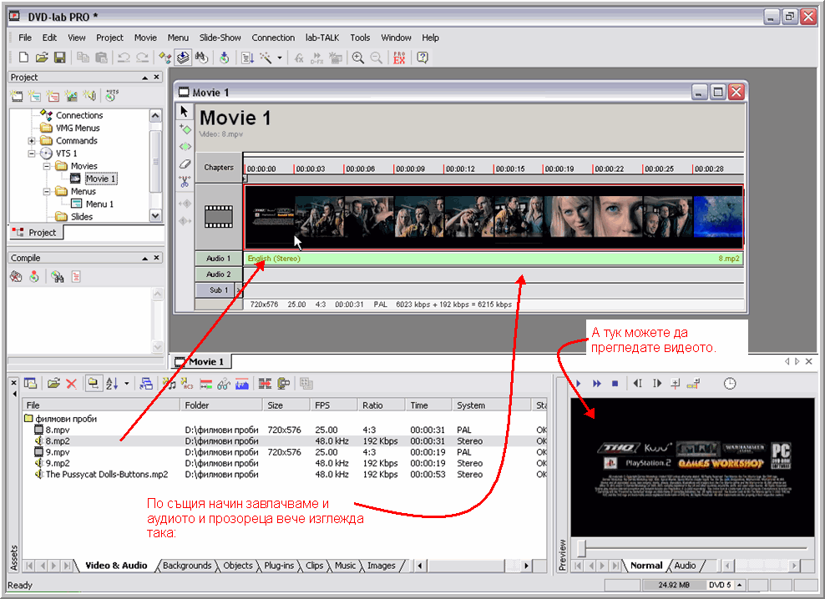Screen dimensions: 825x599
Task: Click the PRO EX icon in the toolbar
Action: (399, 58)
